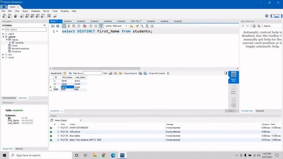The width and height of the screenshot is (283, 159).
Task: Open a SQL script file in editor
Action: 53,26
